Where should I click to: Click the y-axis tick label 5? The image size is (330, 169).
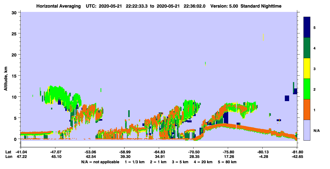click(16, 118)
